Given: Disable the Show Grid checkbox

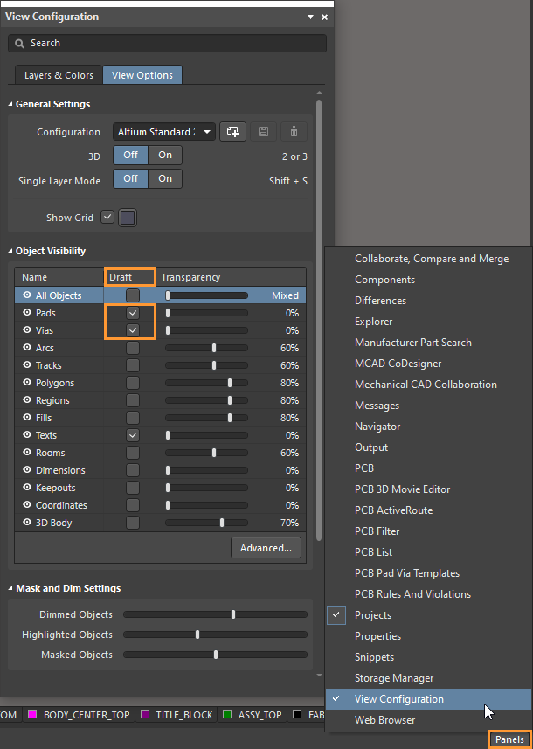Looking at the screenshot, I should click(x=107, y=218).
